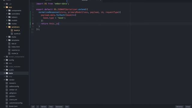Click the .travis.yml file icon
This screenshot has height=108, width=192.
pos(7,100)
